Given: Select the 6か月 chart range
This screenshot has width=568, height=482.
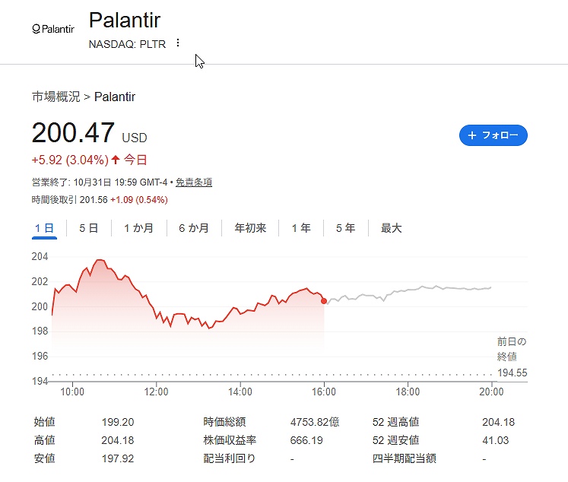Looking at the screenshot, I should coord(194,228).
